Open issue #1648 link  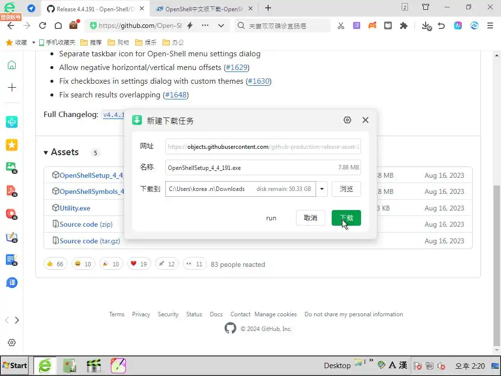click(x=176, y=95)
